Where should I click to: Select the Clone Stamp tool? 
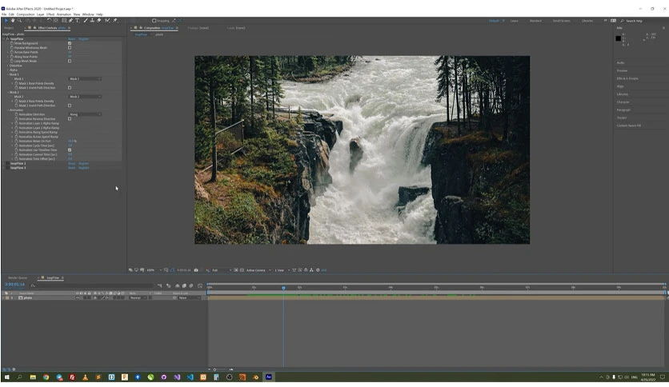point(92,21)
